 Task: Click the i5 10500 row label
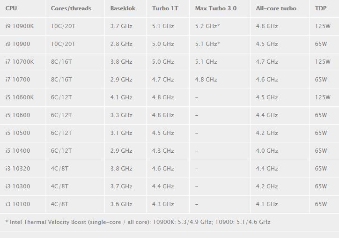click(18, 133)
